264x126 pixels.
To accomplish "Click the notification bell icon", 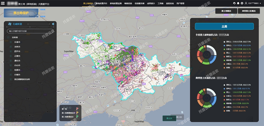I will tap(238, 3).
